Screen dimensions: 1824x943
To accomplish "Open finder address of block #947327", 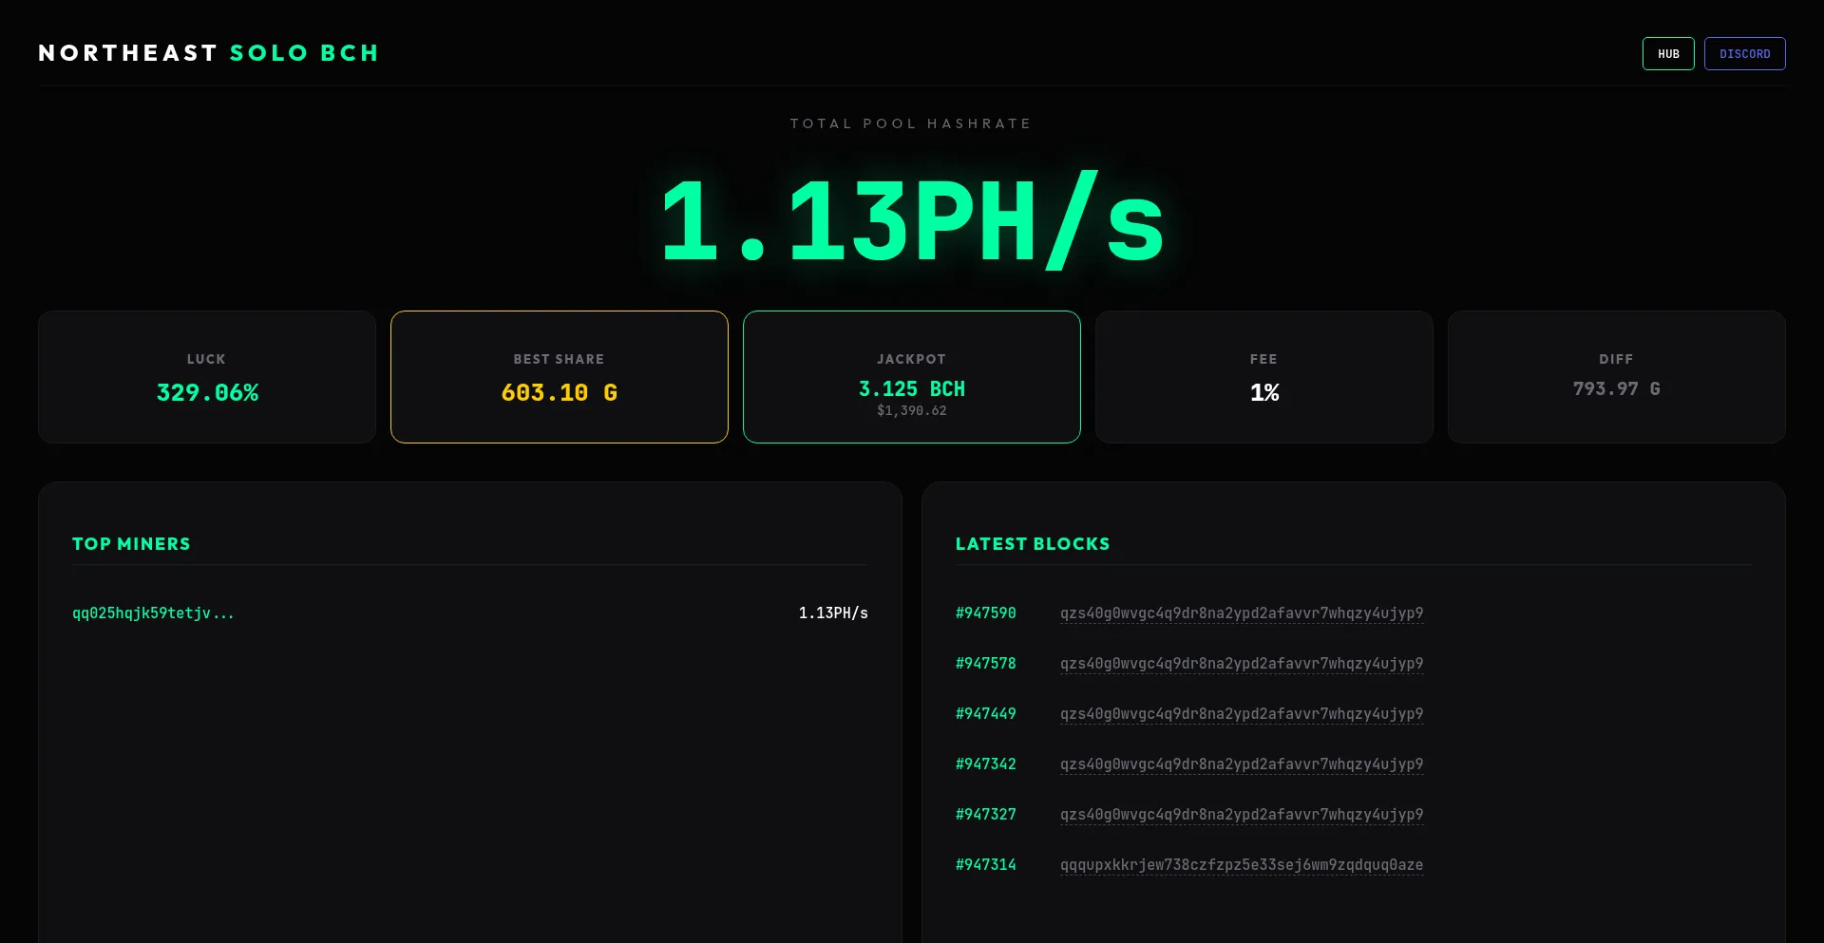I will click(x=1242, y=815).
